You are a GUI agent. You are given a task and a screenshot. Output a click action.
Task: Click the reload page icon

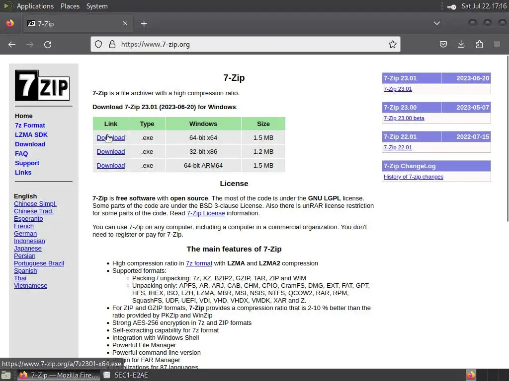(x=48, y=44)
